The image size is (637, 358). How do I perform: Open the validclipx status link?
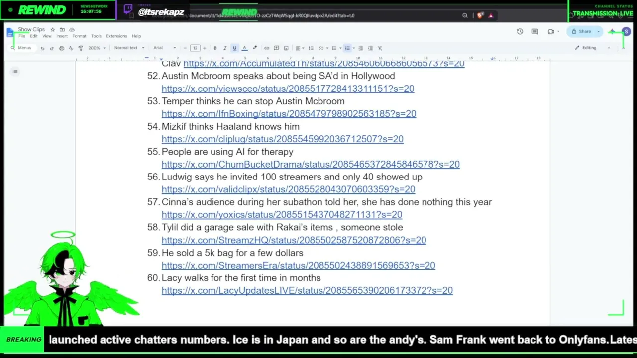coord(288,189)
